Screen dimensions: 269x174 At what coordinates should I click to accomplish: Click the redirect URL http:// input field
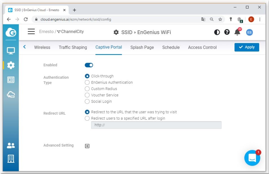point(156,125)
